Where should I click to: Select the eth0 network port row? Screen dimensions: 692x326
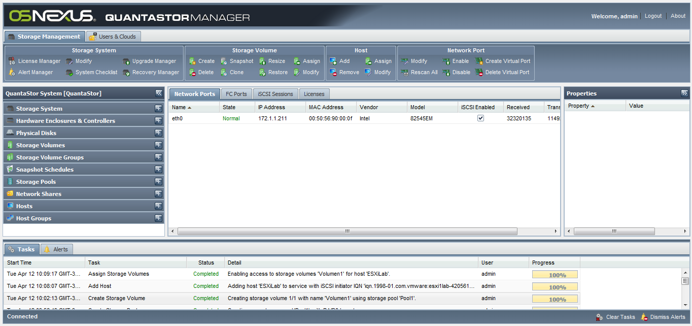pyautogui.click(x=364, y=118)
